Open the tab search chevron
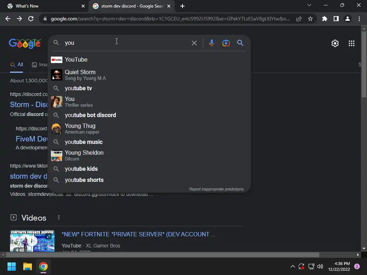This screenshot has height=275, width=367. [x=309, y=5]
